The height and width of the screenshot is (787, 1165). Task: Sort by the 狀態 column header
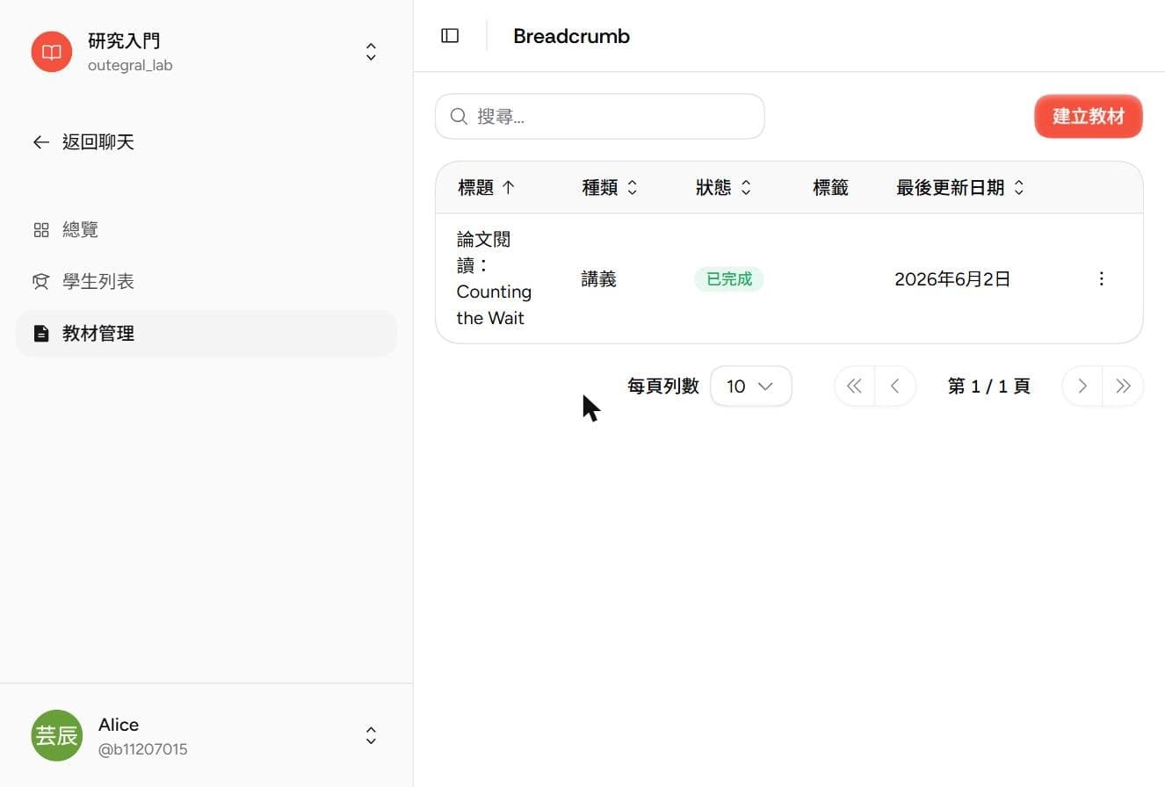tap(724, 188)
